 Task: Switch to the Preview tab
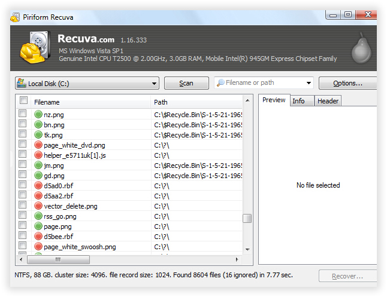(274, 100)
